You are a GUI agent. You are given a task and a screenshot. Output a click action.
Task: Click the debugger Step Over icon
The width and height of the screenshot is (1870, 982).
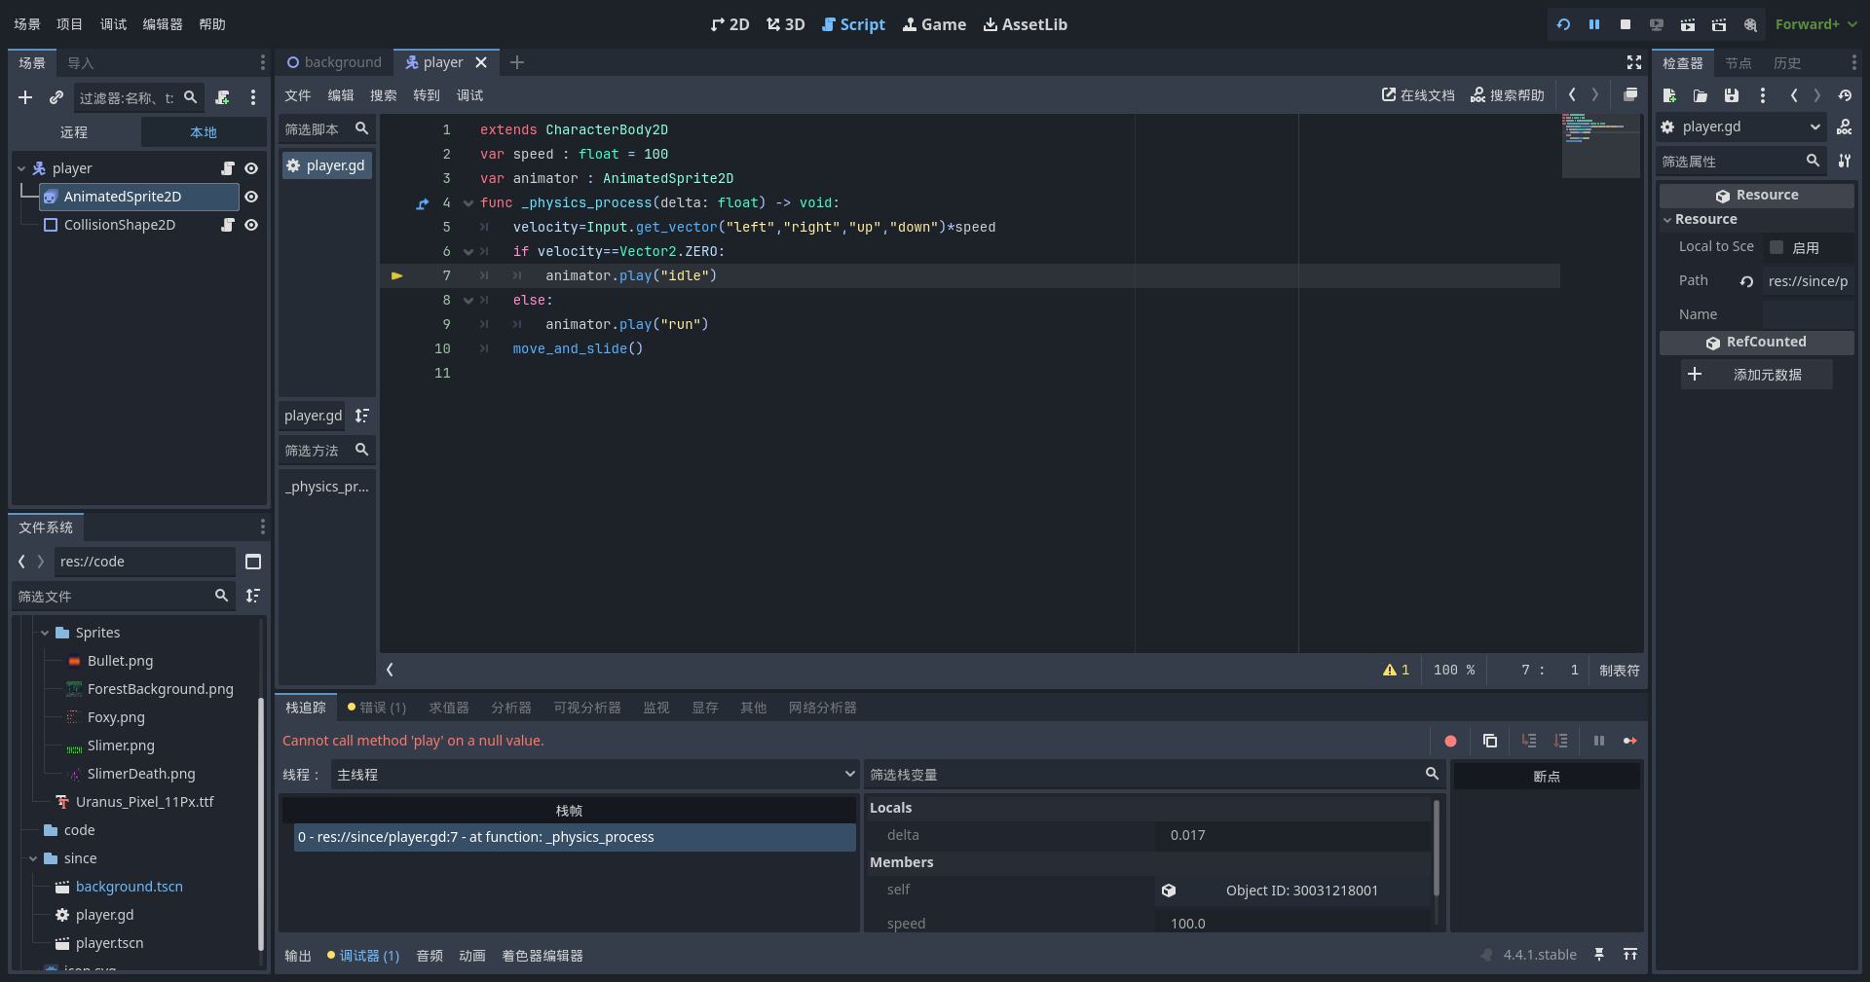[x=1561, y=741]
